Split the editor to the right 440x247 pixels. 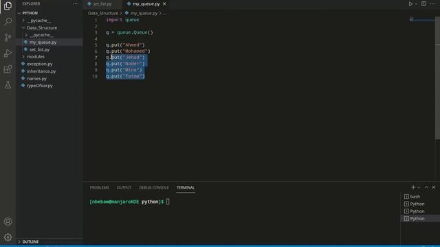[423, 4]
